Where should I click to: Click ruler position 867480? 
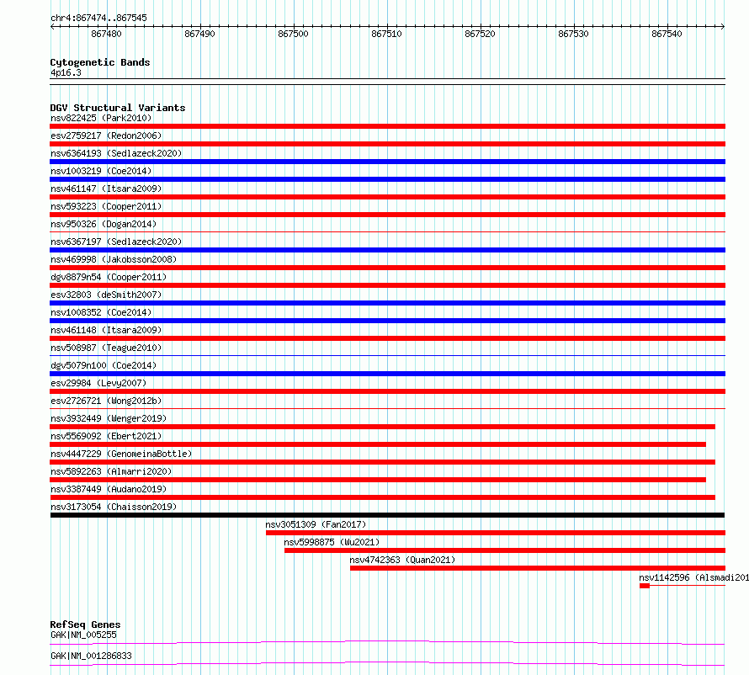tap(107, 34)
